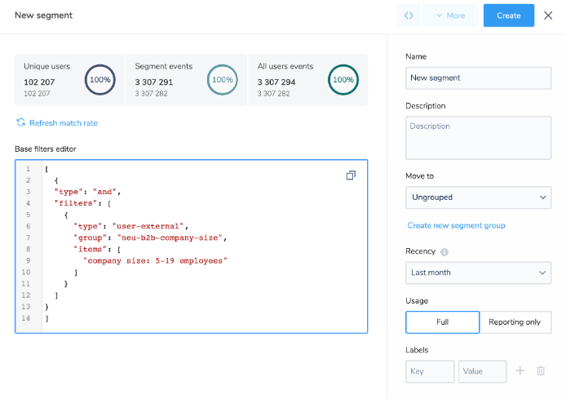Delete the label with the trash icon

point(541,370)
